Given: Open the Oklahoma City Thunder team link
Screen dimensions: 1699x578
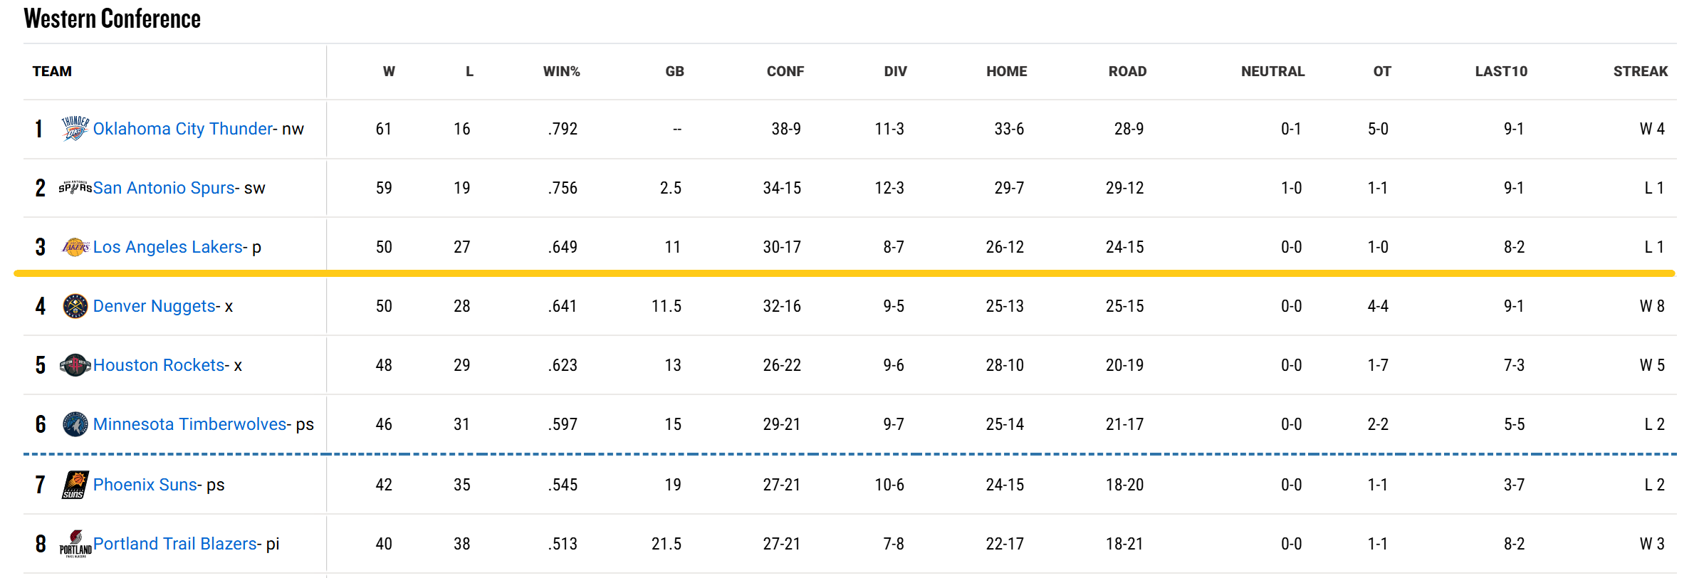Looking at the screenshot, I should click(x=182, y=129).
